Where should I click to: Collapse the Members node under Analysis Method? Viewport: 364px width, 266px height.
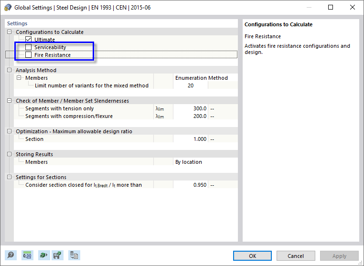(19, 78)
